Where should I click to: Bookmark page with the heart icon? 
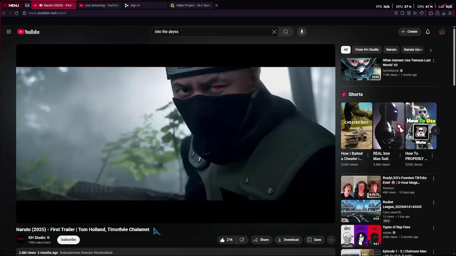[421, 13]
